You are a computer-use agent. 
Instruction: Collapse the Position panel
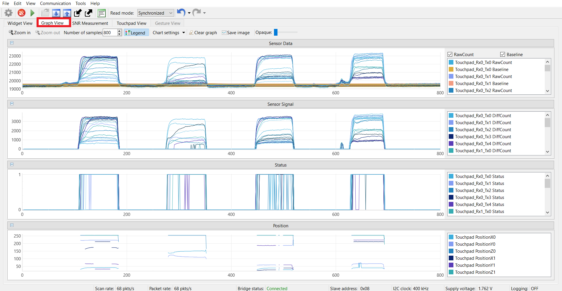tap(12, 225)
